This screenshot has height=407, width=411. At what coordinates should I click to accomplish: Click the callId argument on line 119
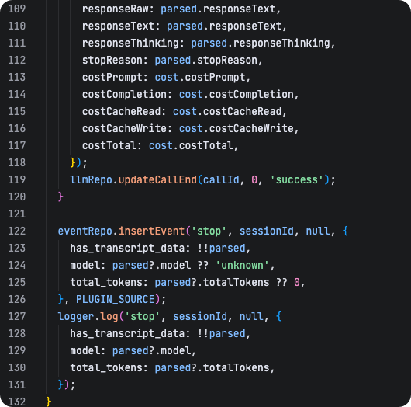coord(221,180)
